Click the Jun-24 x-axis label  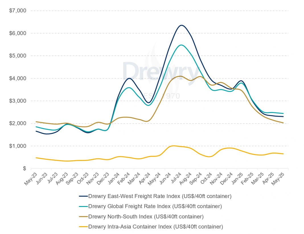click(165, 179)
